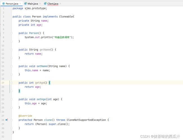
Task: Click 'package' keyword on line 1
Action: click(x=18, y=8)
